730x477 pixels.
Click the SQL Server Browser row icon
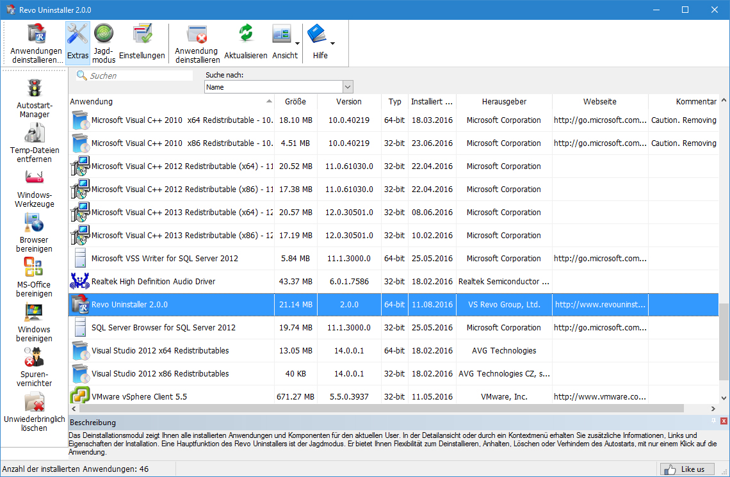(80, 327)
